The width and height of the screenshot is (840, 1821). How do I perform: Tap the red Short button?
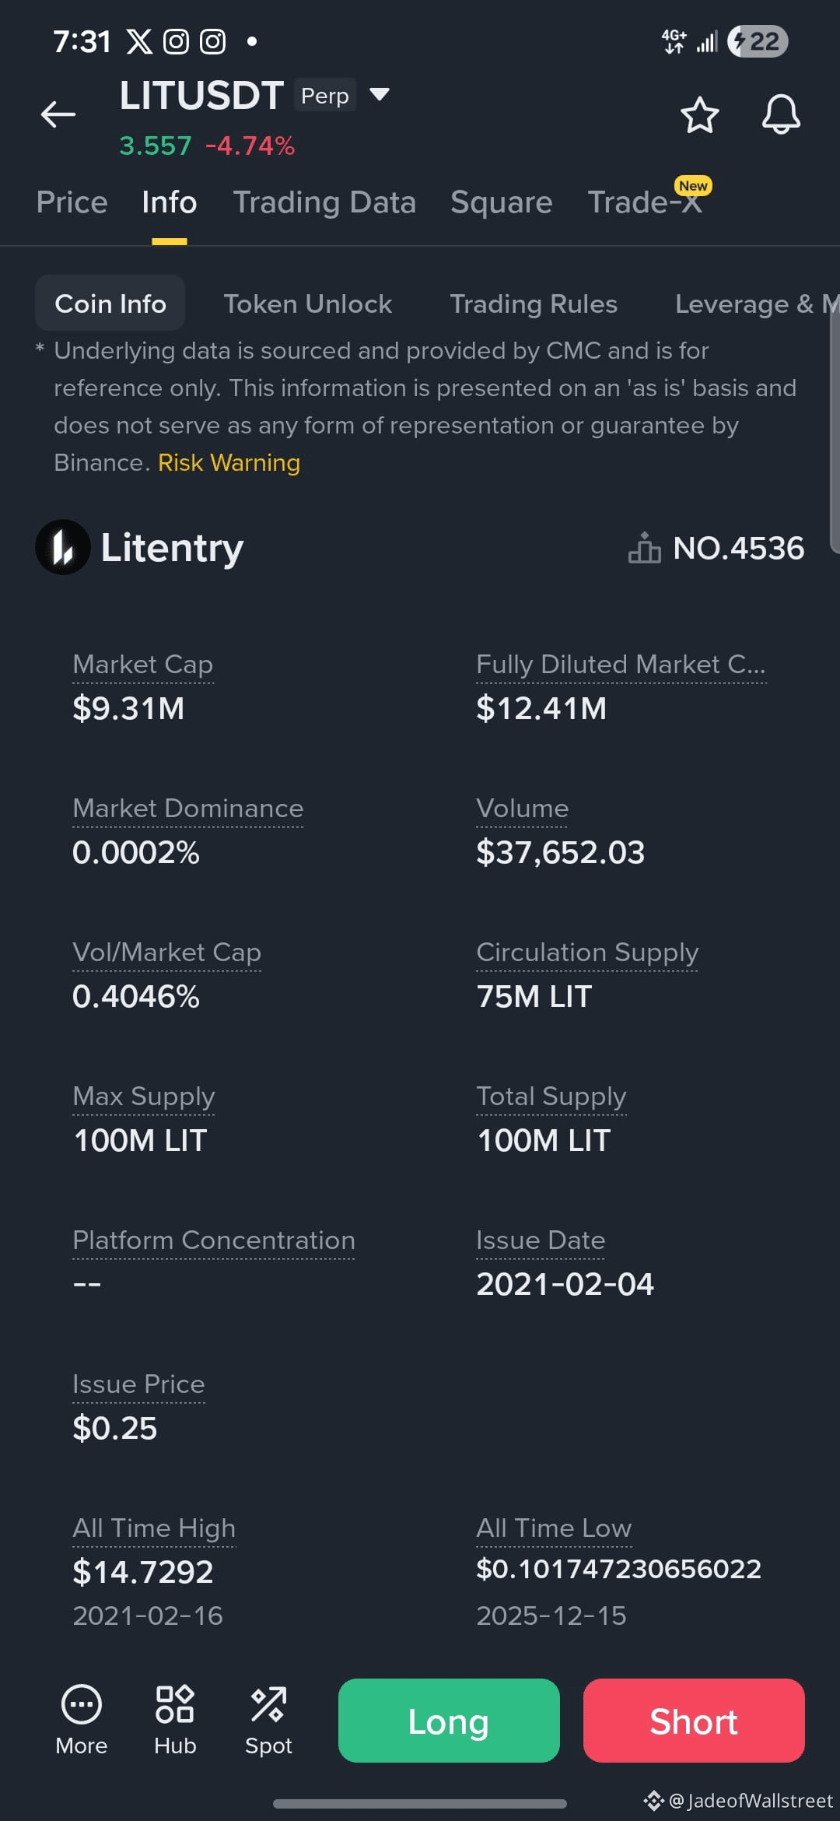[x=694, y=1721]
